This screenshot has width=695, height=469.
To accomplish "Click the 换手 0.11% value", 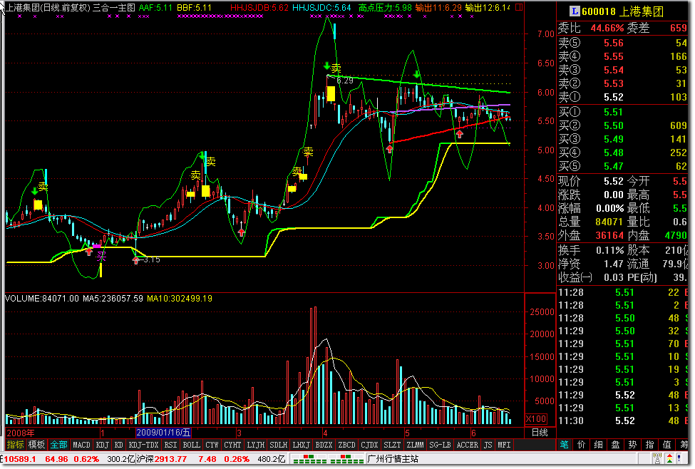I will coord(610,250).
